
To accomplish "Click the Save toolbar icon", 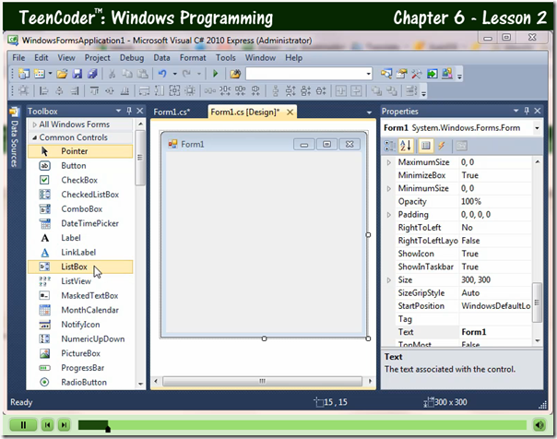I will tap(77, 74).
